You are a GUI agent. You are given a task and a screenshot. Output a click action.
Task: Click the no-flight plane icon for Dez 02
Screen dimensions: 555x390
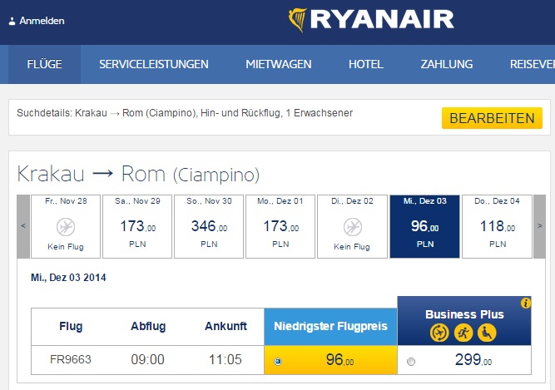(353, 225)
